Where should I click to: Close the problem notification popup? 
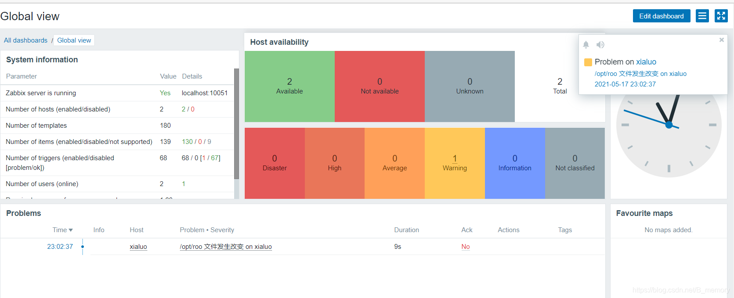(x=721, y=40)
